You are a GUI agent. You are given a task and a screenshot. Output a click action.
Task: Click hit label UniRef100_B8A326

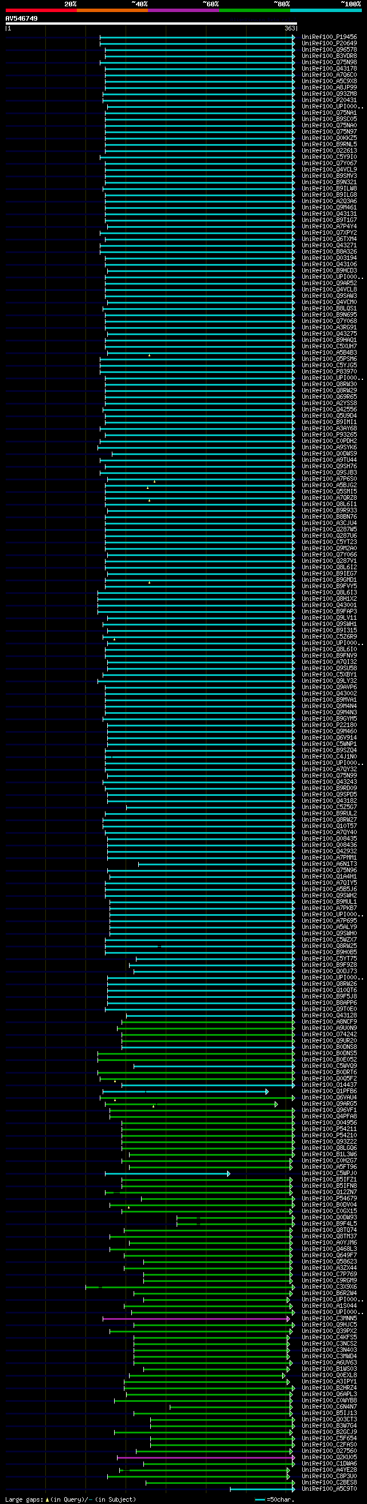click(329, 252)
